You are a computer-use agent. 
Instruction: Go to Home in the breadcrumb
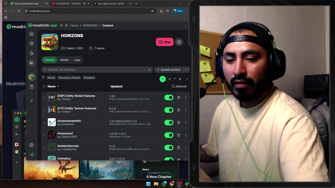[x=74, y=25]
